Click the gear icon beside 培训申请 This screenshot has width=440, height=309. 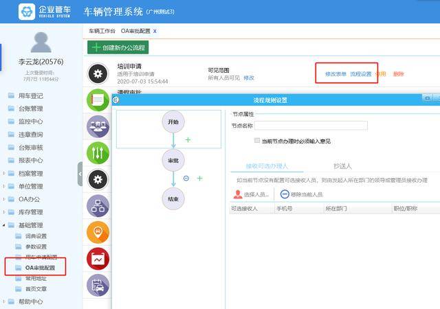[98, 73]
